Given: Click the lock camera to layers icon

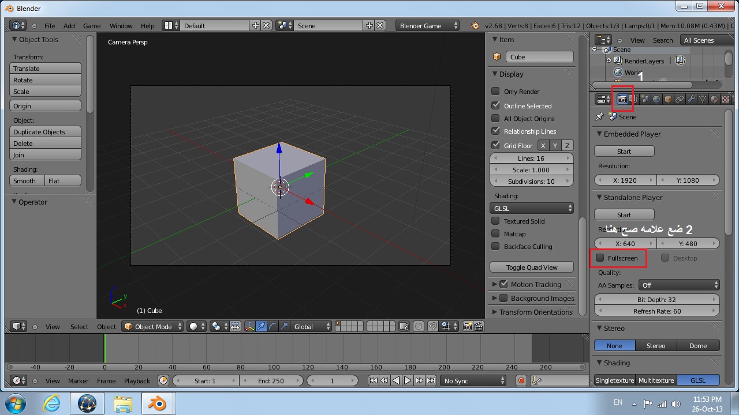Looking at the screenshot, I should pyautogui.click(x=404, y=326).
